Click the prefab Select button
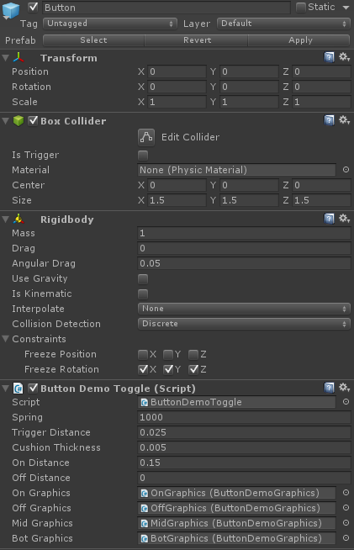The height and width of the screenshot is (550, 354). tap(93, 40)
